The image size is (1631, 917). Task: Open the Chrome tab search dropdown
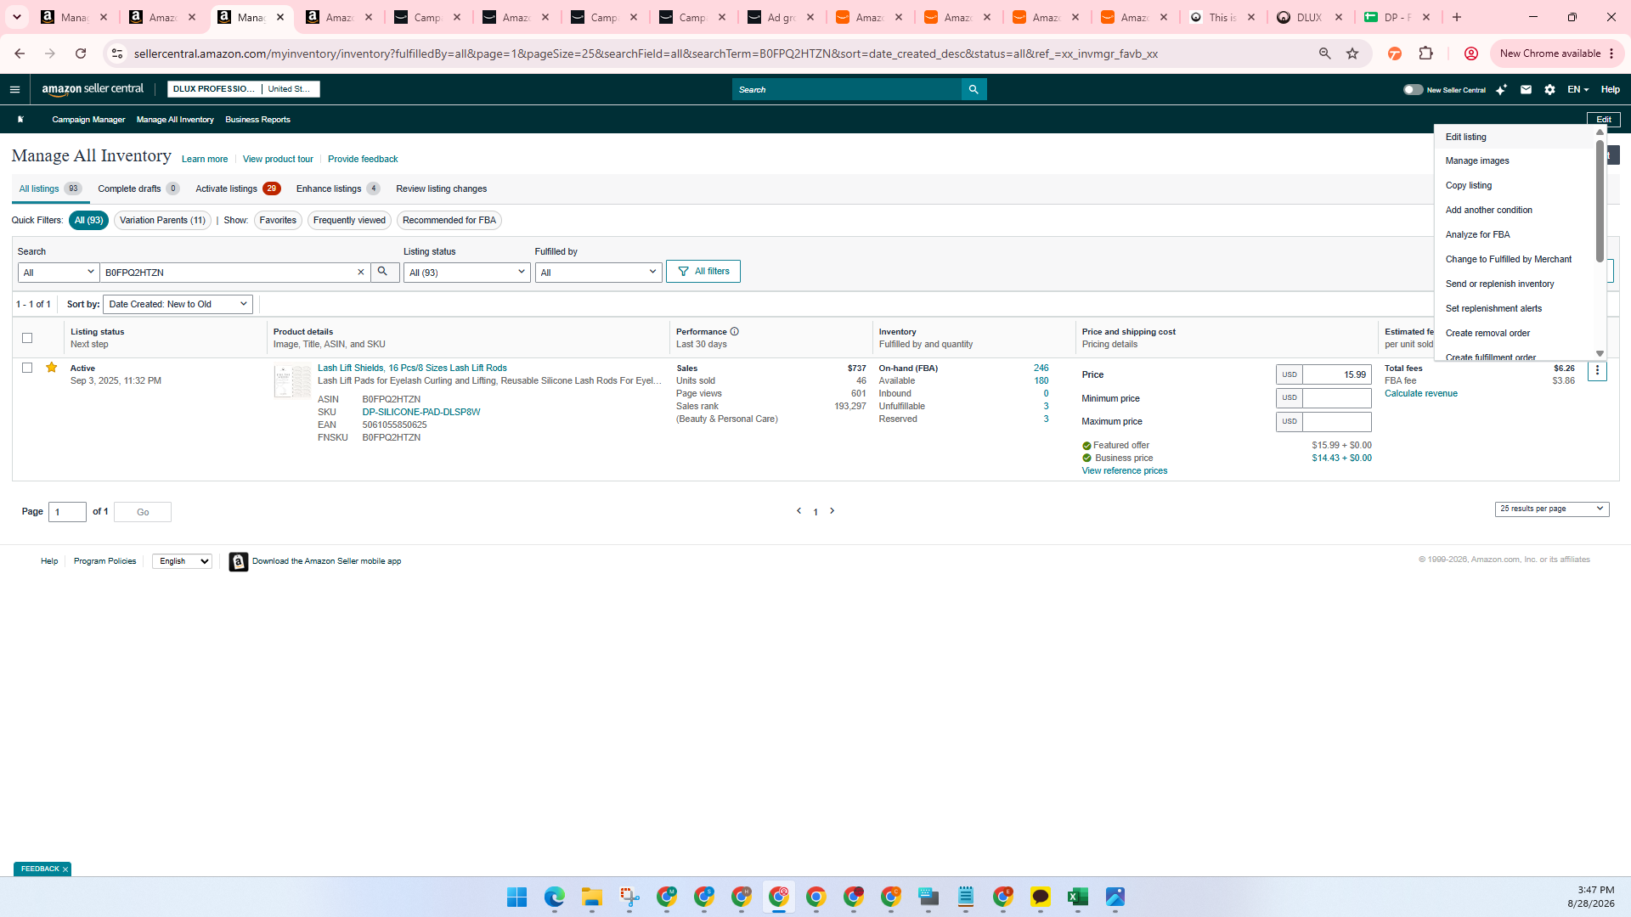(x=16, y=17)
